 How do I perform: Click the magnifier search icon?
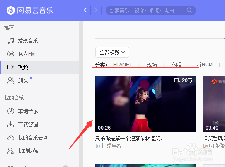[189, 10]
